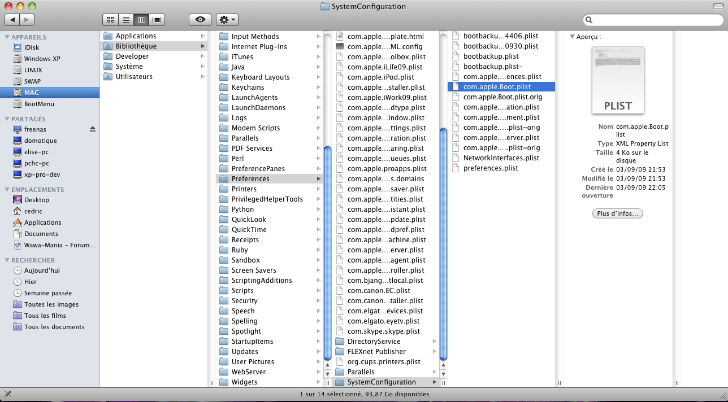Open the BootMenu volume in sidebar
The height and width of the screenshot is (402, 728).
[39, 104]
